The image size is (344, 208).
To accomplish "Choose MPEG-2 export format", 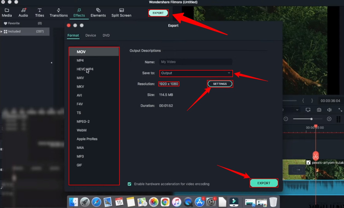I will click(94, 122).
